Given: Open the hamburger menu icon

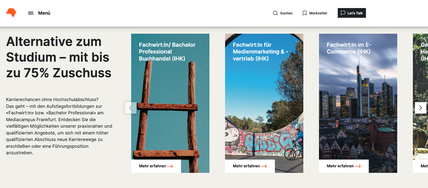Looking at the screenshot, I should pyautogui.click(x=31, y=13).
